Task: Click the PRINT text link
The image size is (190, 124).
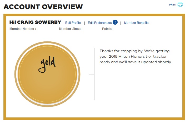Action: pyautogui.click(x=173, y=4)
